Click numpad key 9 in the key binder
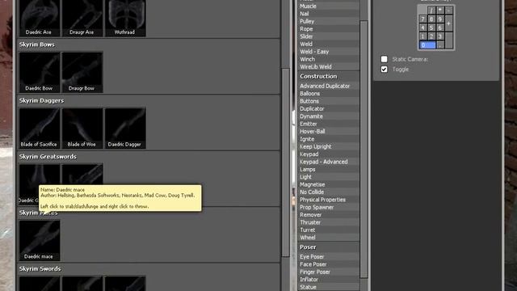This screenshot has height=291, width=517. (439, 19)
